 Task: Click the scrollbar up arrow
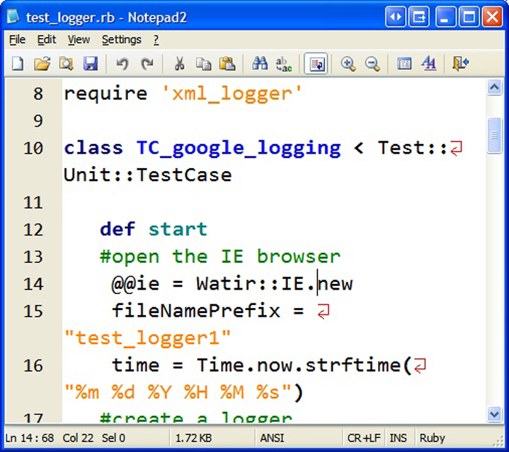(494, 87)
